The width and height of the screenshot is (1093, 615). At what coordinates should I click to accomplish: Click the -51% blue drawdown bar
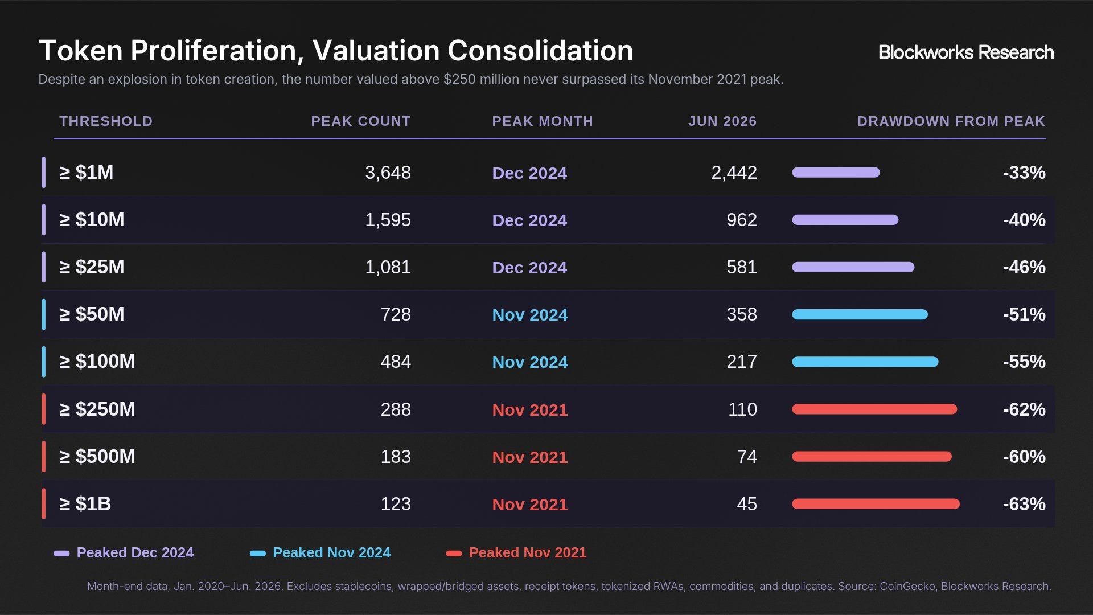pyautogui.click(x=860, y=314)
